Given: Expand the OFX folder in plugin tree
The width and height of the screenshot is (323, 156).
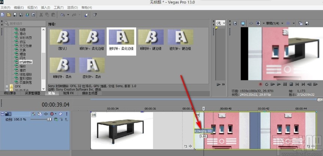Looking at the screenshot, I should (x=7, y=86).
